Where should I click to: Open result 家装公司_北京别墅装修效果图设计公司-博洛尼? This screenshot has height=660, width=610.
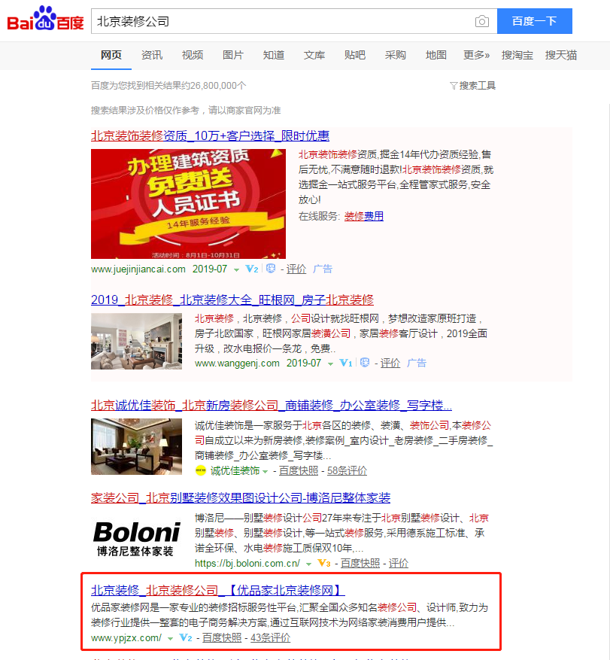(x=241, y=497)
